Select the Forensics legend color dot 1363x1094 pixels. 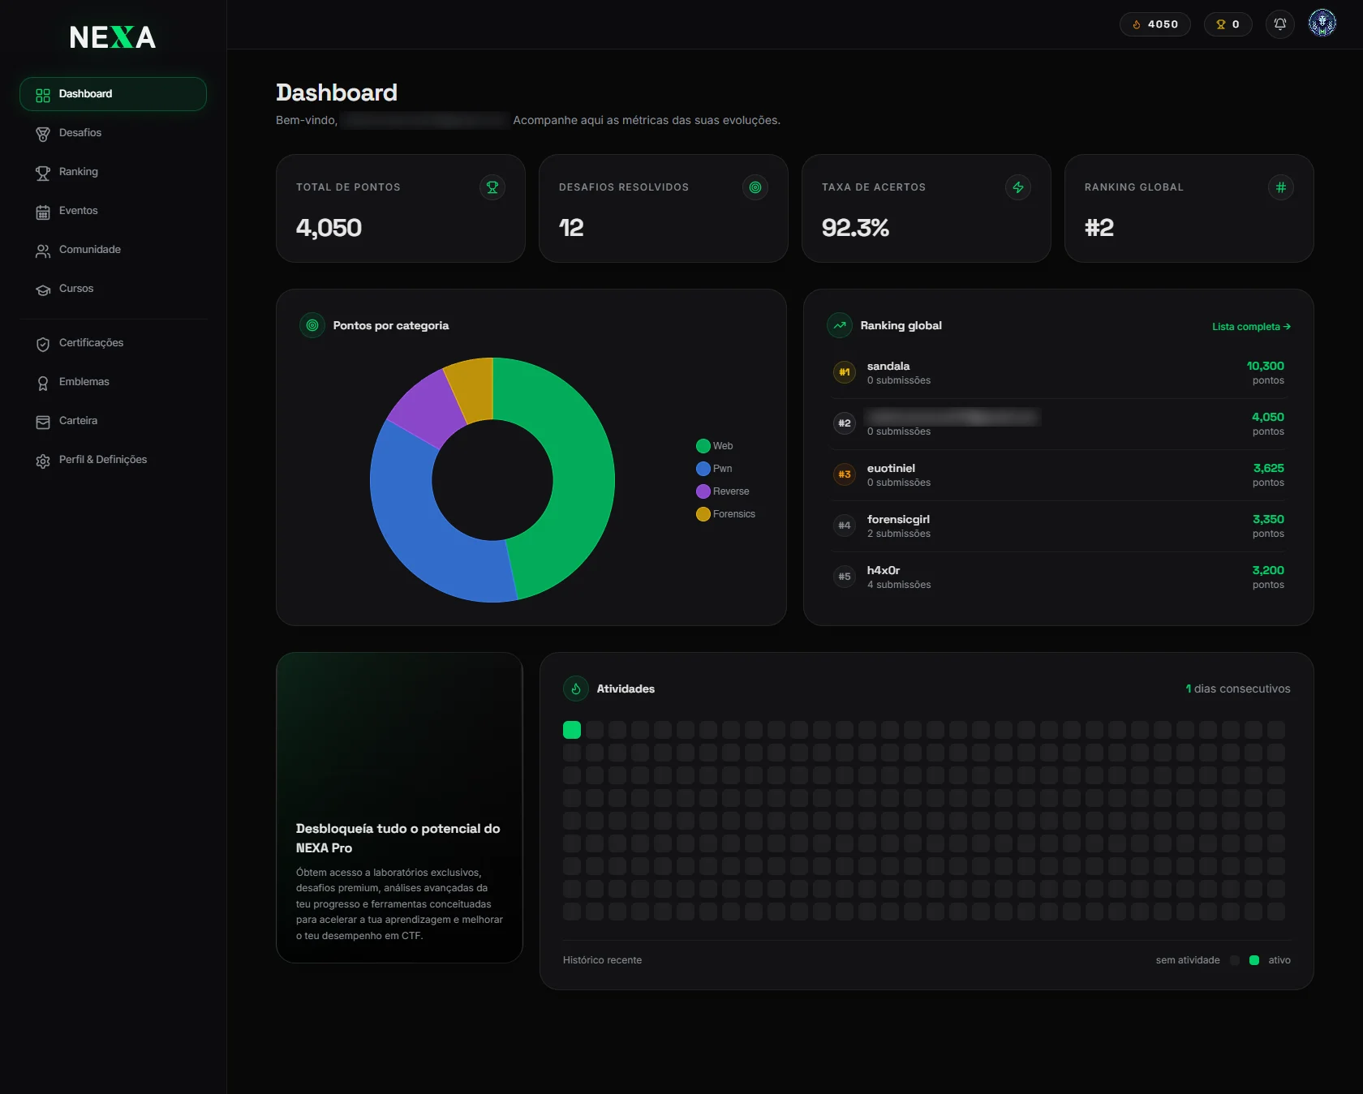point(703,514)
